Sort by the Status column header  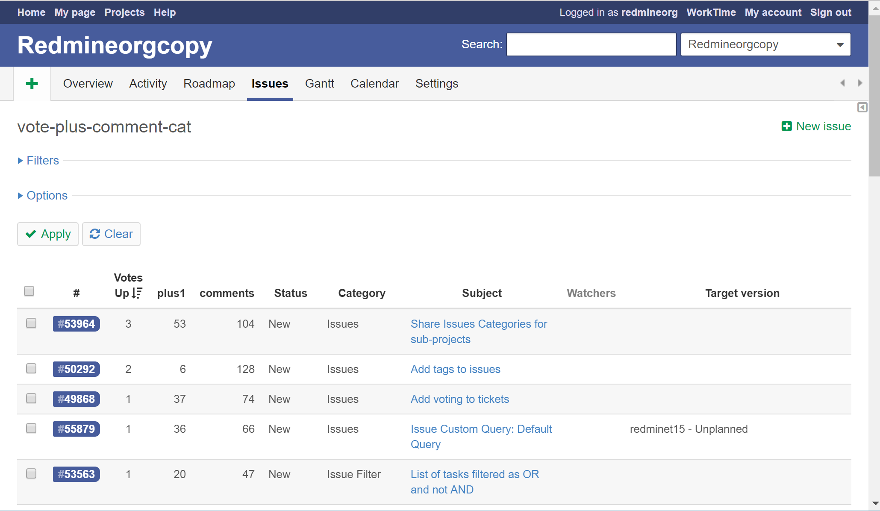tap(291, 293)
